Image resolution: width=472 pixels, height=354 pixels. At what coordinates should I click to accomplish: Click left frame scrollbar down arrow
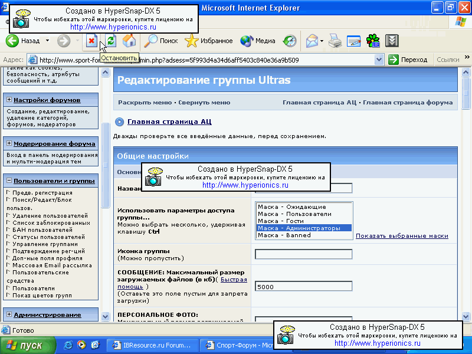pyautogui.click(x=105, y=316)
